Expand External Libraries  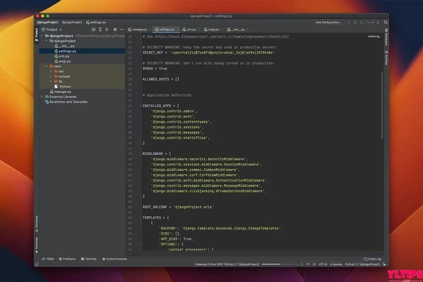click(42, 97)
